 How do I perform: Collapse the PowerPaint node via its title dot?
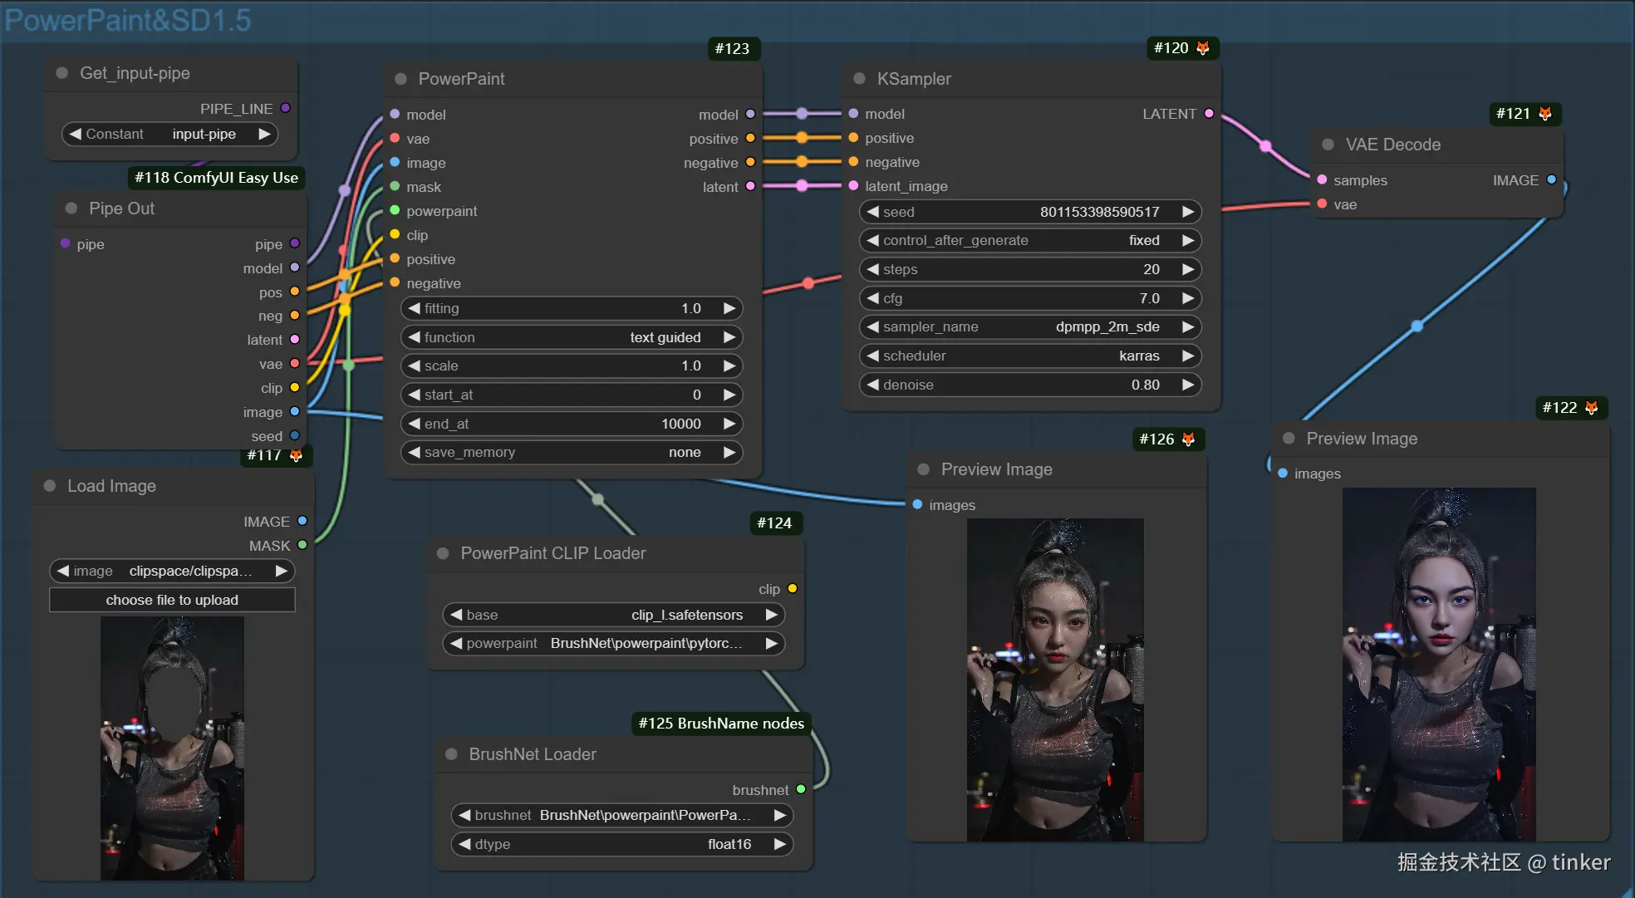click(401, 79)
